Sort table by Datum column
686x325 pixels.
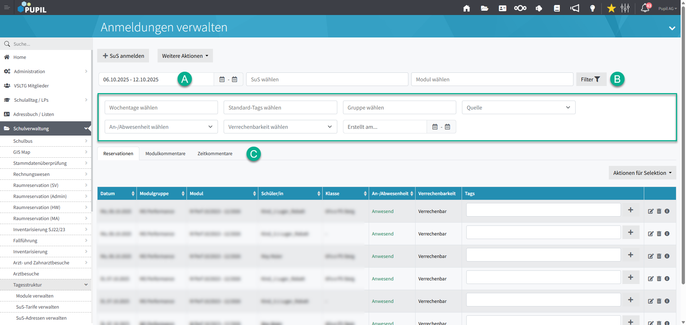click(x=117, y=193)
